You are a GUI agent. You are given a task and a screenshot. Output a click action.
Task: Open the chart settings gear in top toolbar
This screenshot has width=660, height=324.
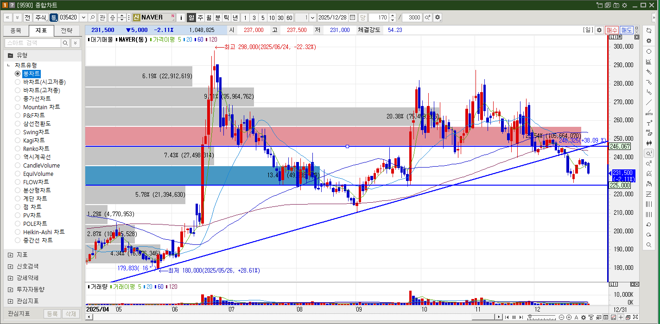438,18
